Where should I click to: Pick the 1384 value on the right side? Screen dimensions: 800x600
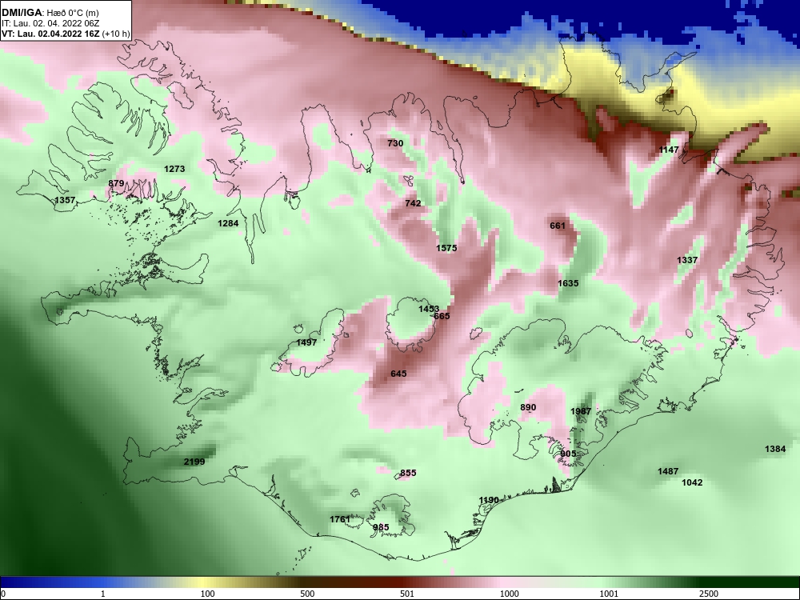[775, 449]
